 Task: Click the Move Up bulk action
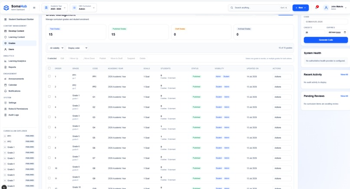click(73, 59)
